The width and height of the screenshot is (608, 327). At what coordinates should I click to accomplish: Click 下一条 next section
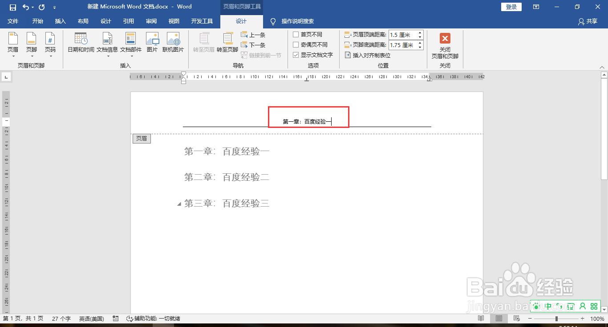[253, 45]
